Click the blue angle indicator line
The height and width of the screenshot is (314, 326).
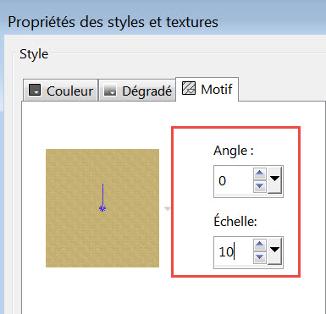(x=102, y=195)
